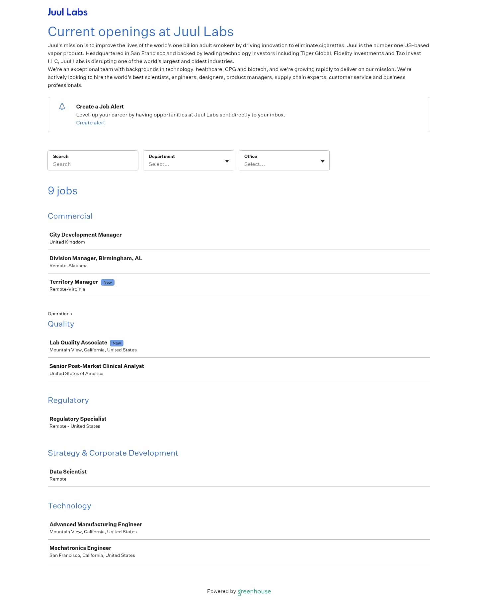The width and height of the screenshot is (478, 603).
Task: View Senior Post-Market Clinical Analyst job
Action: (x=97, y=366)
